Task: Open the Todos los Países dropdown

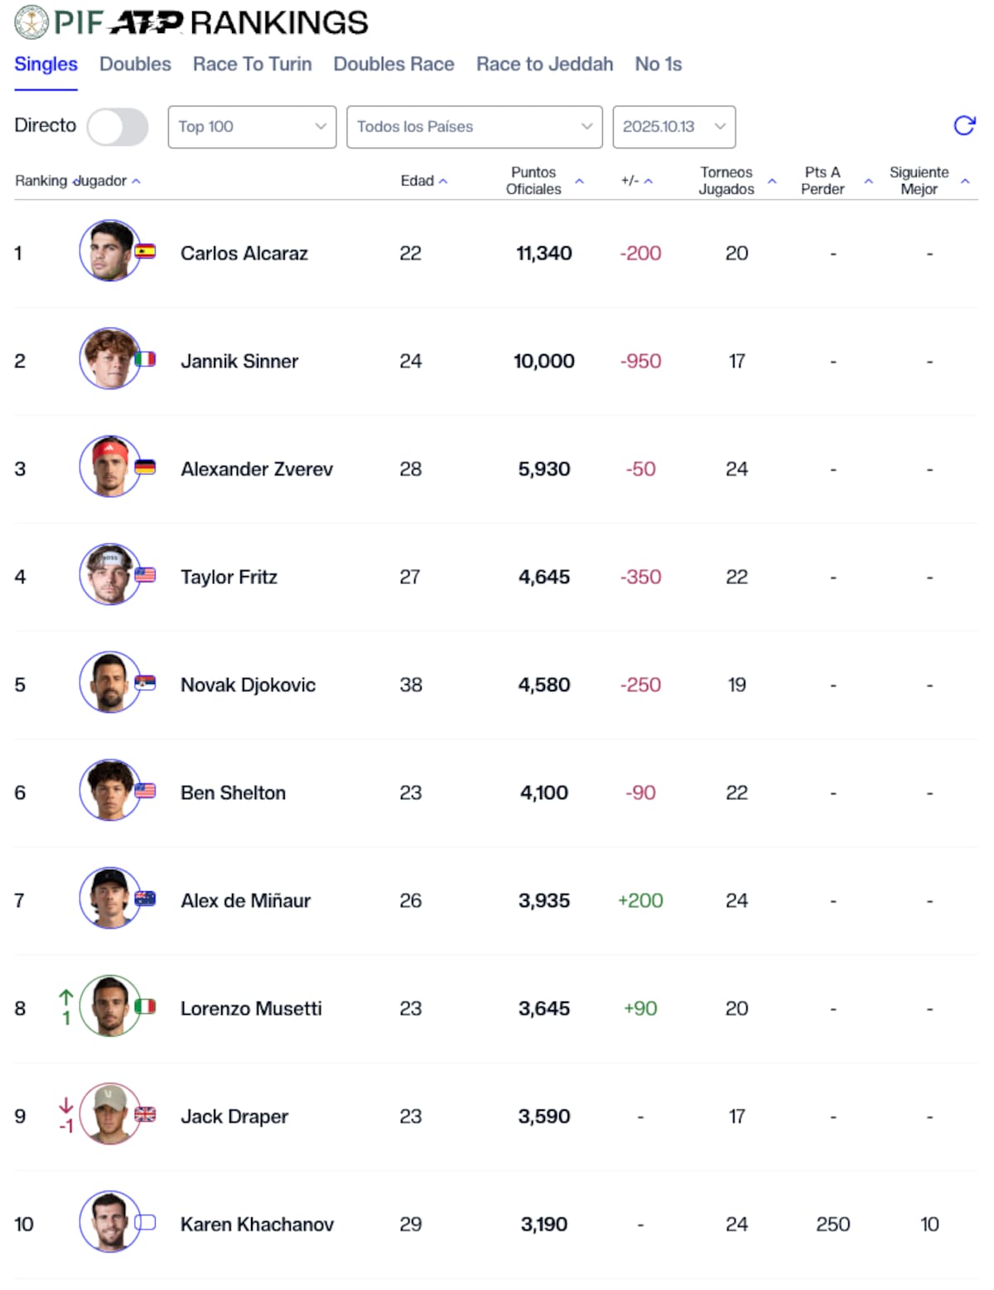Action: pyautogui.click(x=474, y=127)
